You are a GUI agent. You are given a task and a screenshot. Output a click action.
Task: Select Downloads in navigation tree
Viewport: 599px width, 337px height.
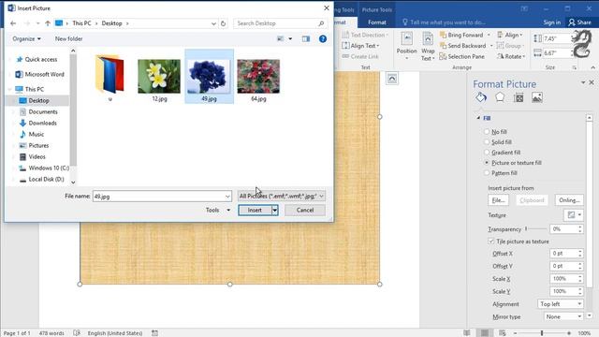[x=42, y=123]
